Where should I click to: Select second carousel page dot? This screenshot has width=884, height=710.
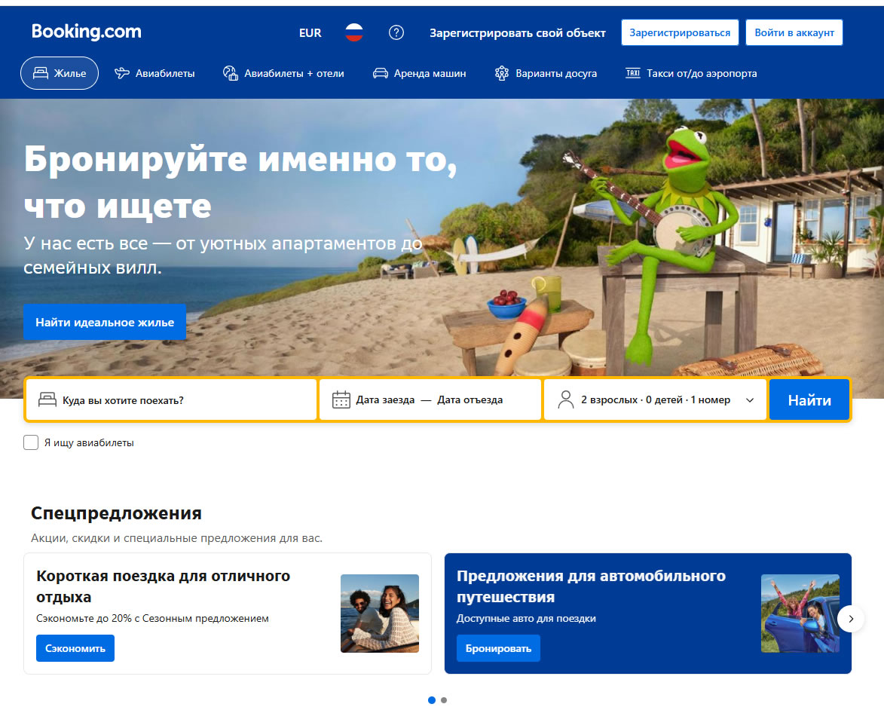coord(444,700)
